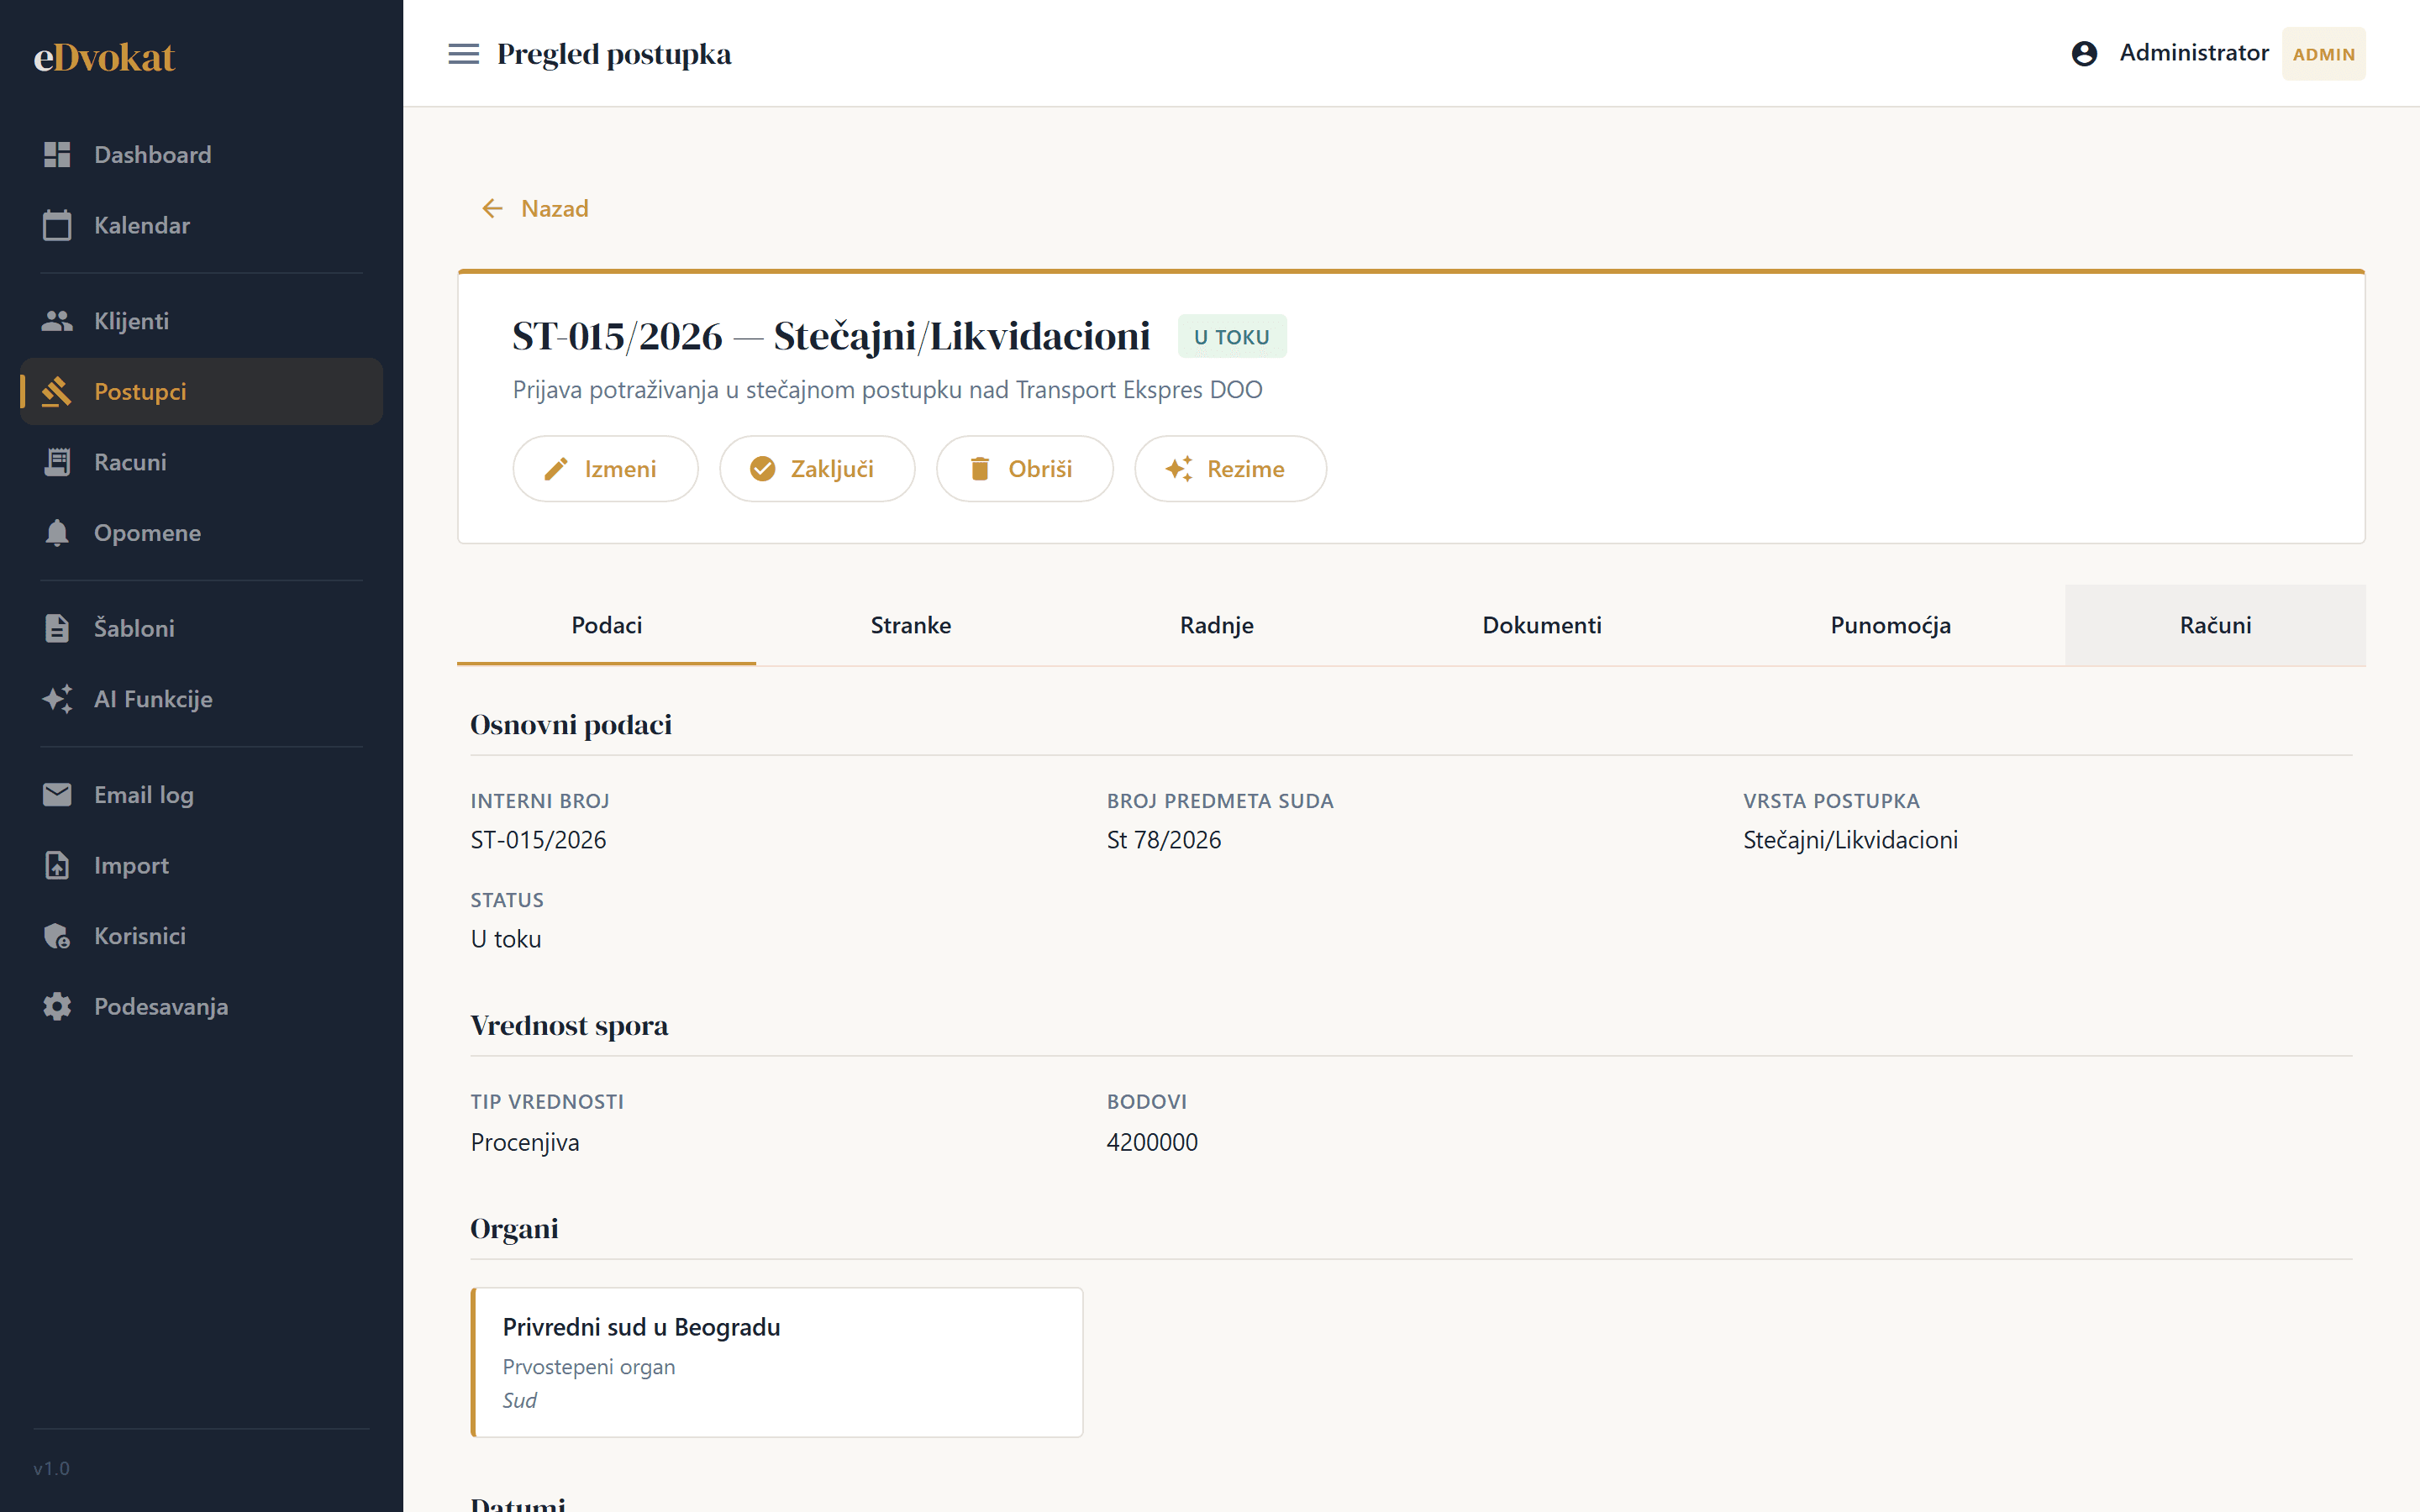The width and height of the screenshot is (2420, 1512).
Task: Click the 4200000 bodovi value
Action: point(1152,1142)
